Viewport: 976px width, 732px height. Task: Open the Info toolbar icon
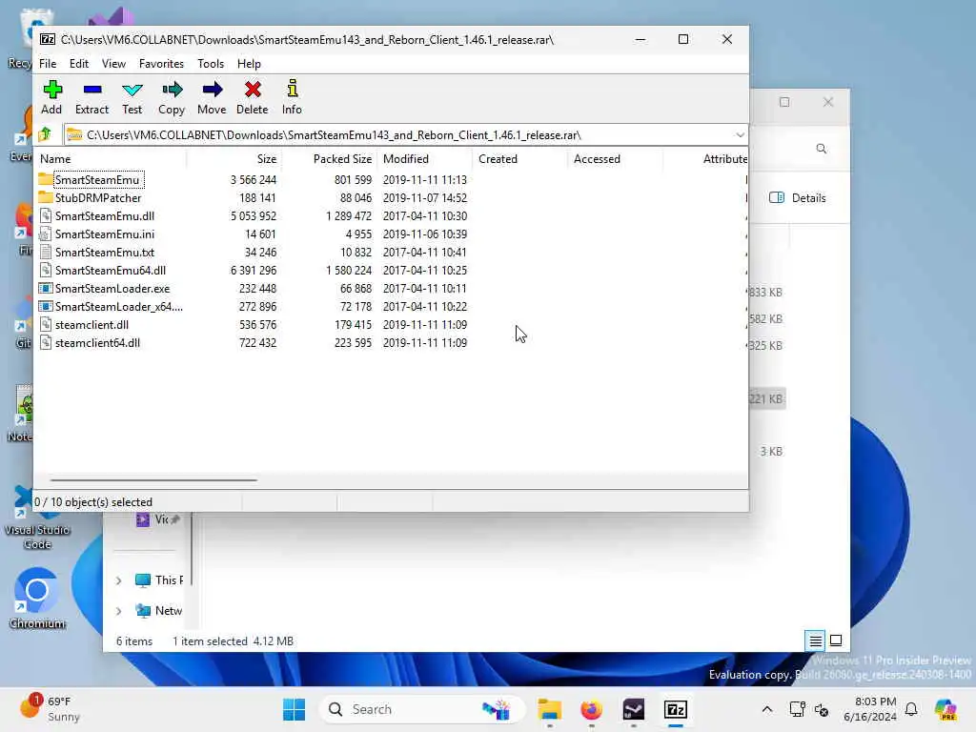click(292, 89)
